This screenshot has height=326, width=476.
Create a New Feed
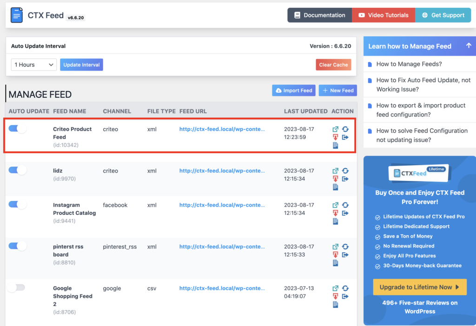pyautogui.click(x=337, y=90)
